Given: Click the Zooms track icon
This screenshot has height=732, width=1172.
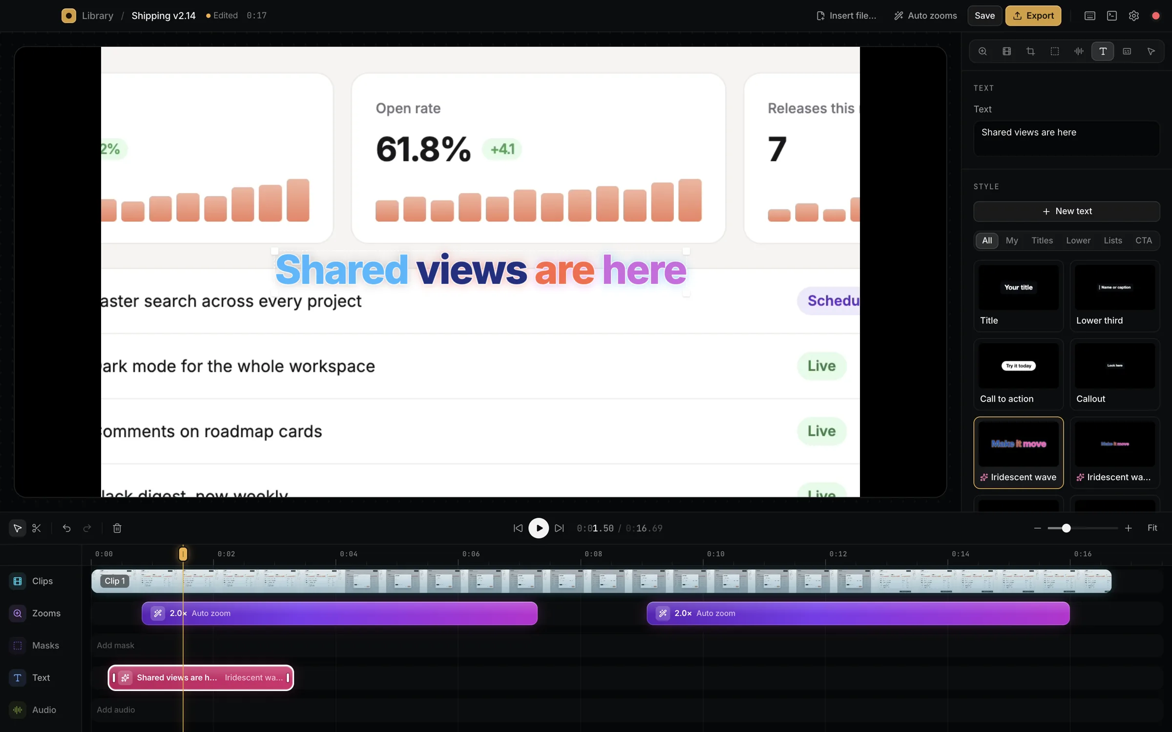Looking at the screenshot, I should click(18, 613).
